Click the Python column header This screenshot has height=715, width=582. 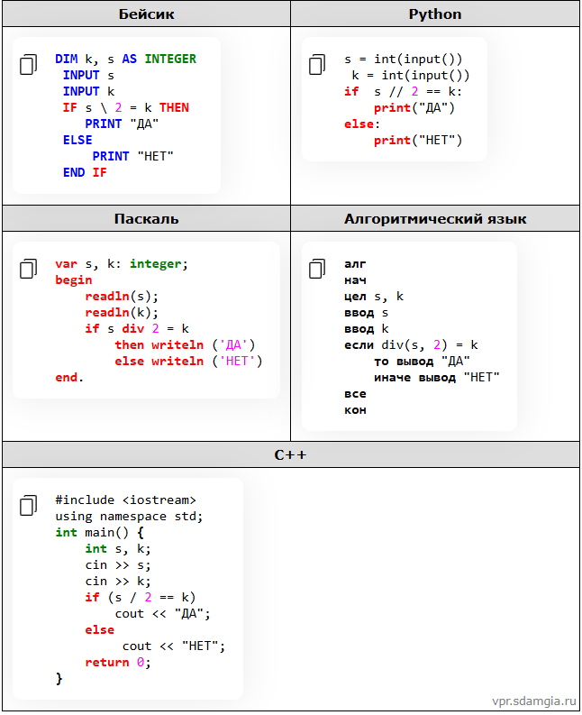[435, 14]
